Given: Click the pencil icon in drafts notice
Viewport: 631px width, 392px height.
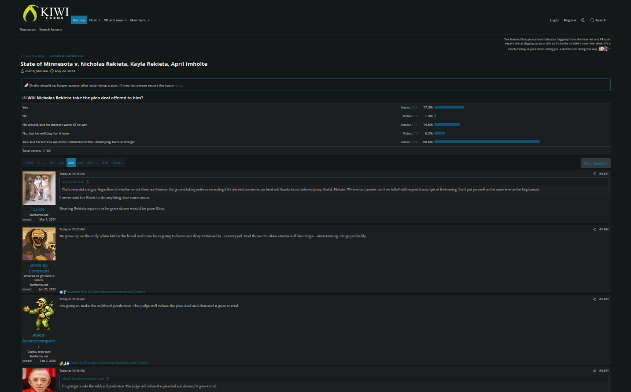Looking at the screenshot, I should [26, 85].
